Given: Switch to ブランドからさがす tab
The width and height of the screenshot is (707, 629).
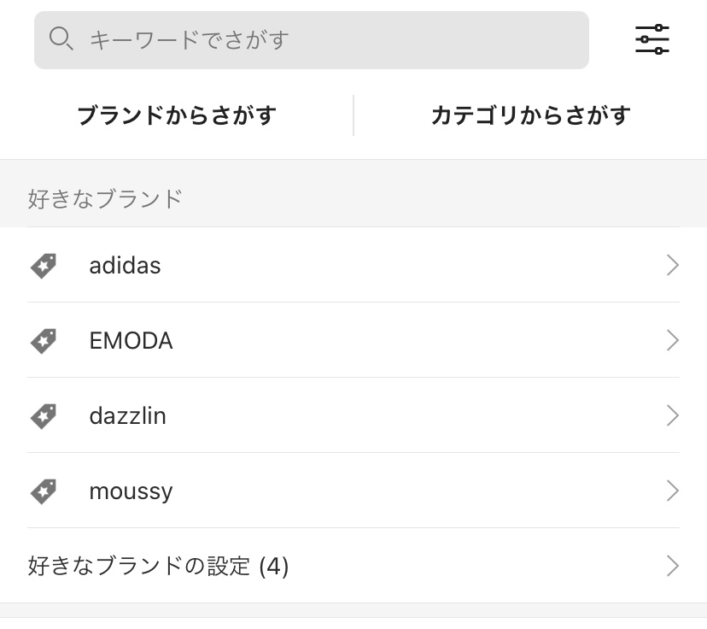Looking at the screenshot, I should point(177,115).
